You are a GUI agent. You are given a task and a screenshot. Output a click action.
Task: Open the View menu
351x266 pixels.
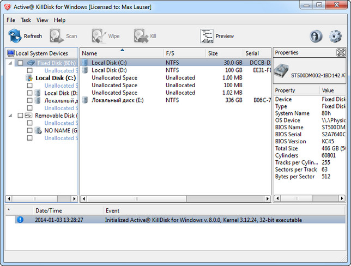pyautogui.click(x=43, y=20)
